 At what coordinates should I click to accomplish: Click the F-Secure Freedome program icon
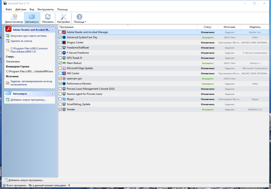click(x=64, y=53)
